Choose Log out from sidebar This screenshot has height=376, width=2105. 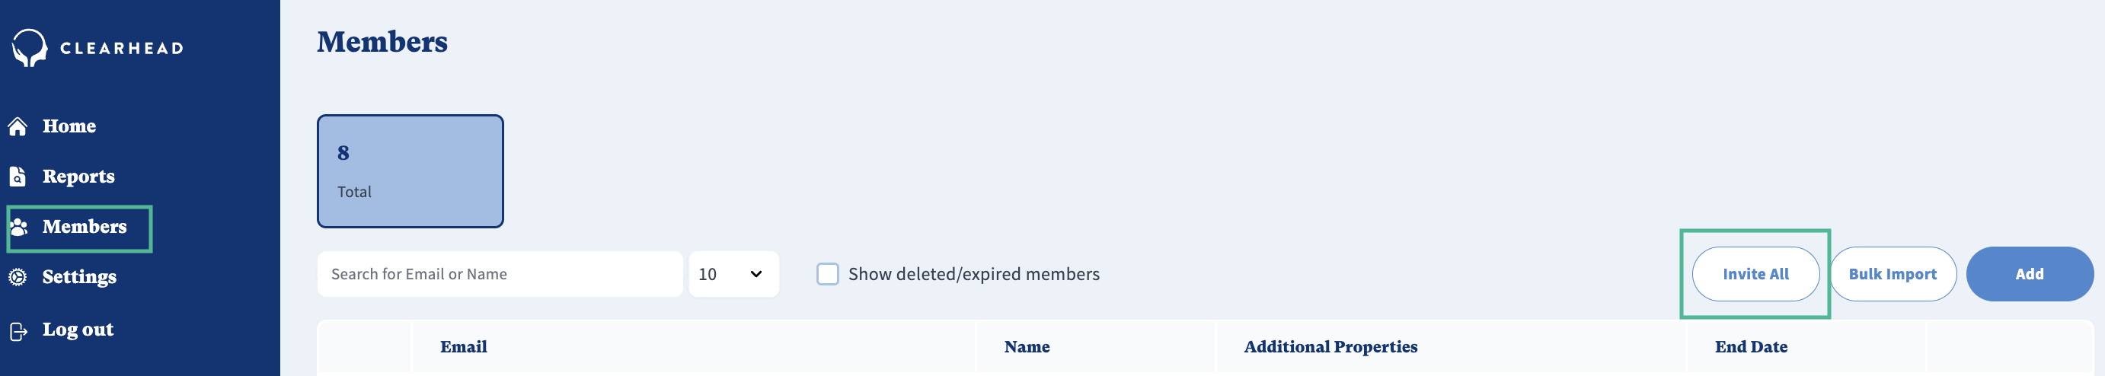click(x=78, y=330)
